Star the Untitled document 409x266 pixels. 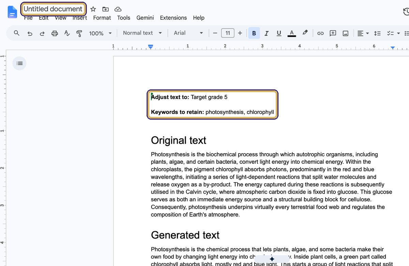[x=93, y=9]
